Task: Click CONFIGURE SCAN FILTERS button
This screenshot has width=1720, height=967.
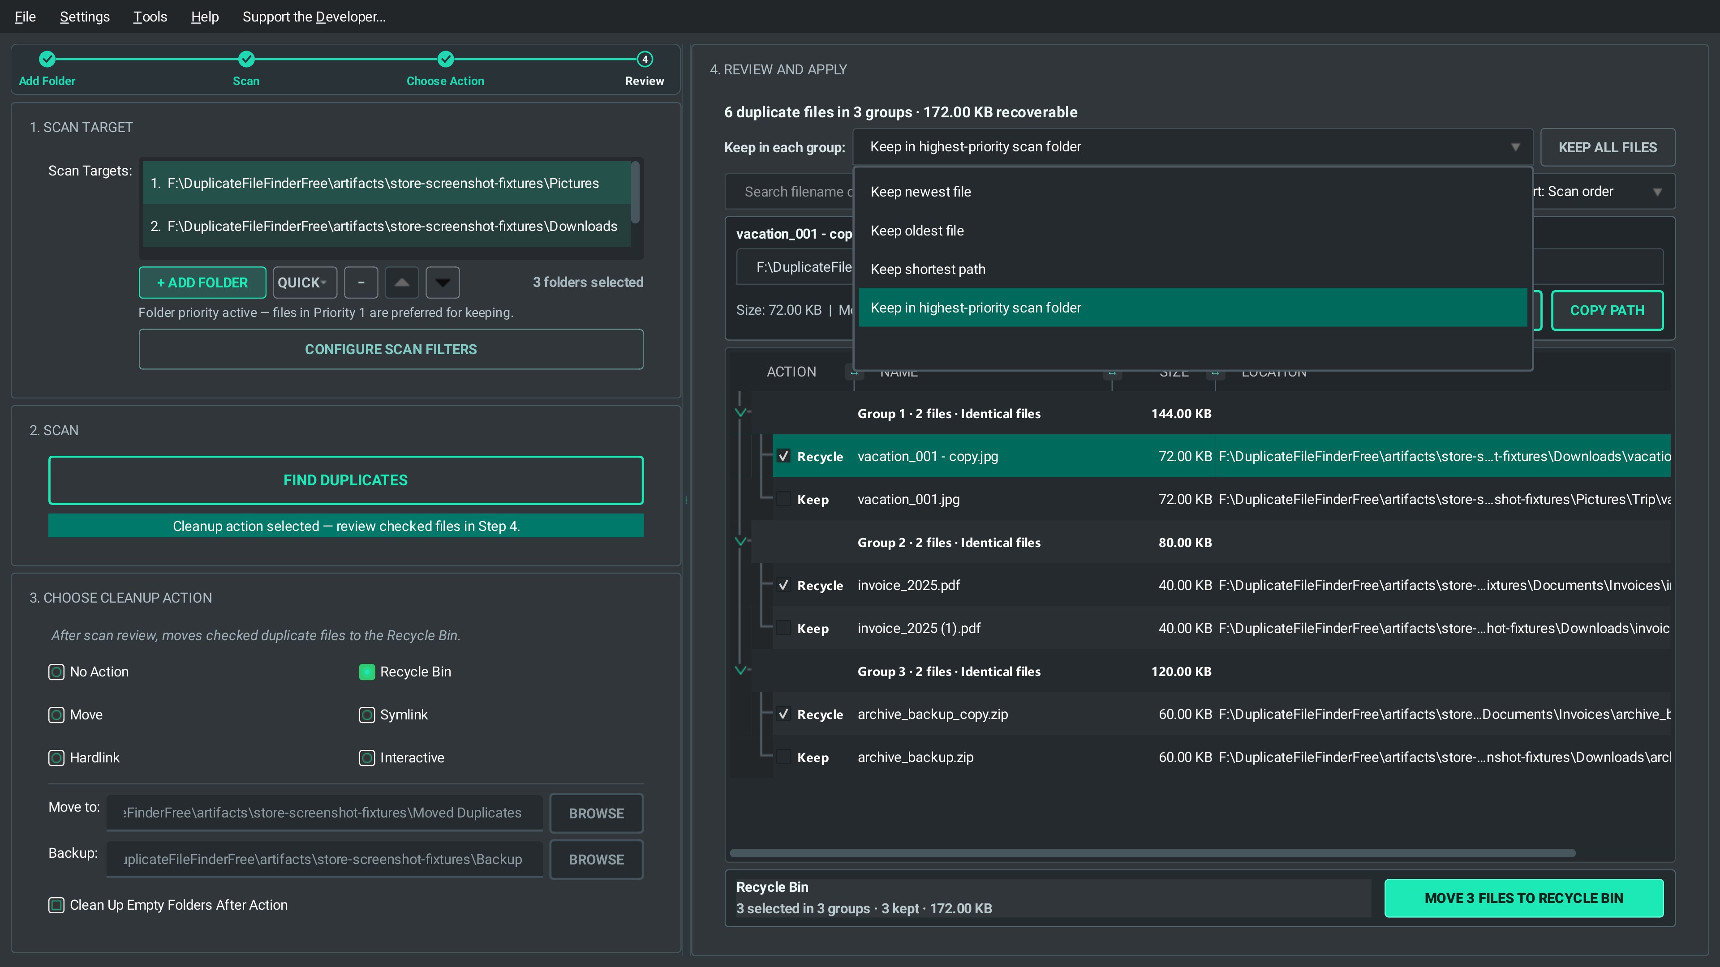Action: point(391,349)
